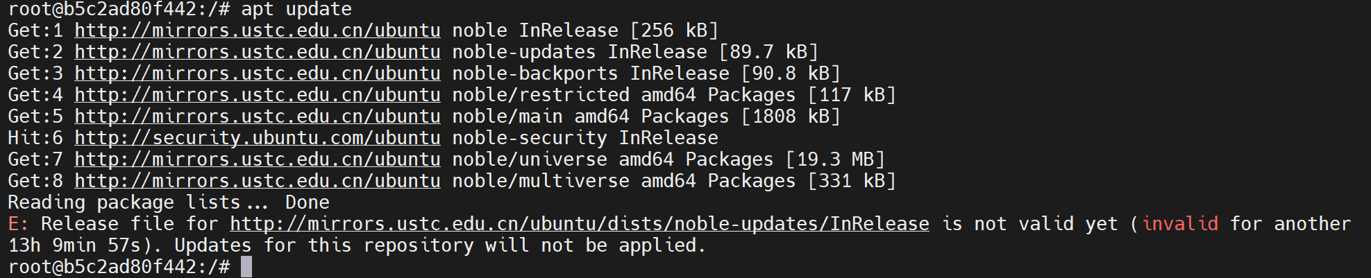Click the "noble-backports" text on the Get:3 line
Image resolution: width=1371 pixels, height=278 pixels.
click(x=535, y=73)
